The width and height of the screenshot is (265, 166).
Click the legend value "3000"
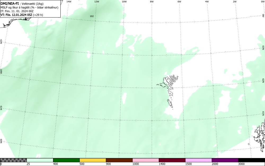[x=241, y=164]
